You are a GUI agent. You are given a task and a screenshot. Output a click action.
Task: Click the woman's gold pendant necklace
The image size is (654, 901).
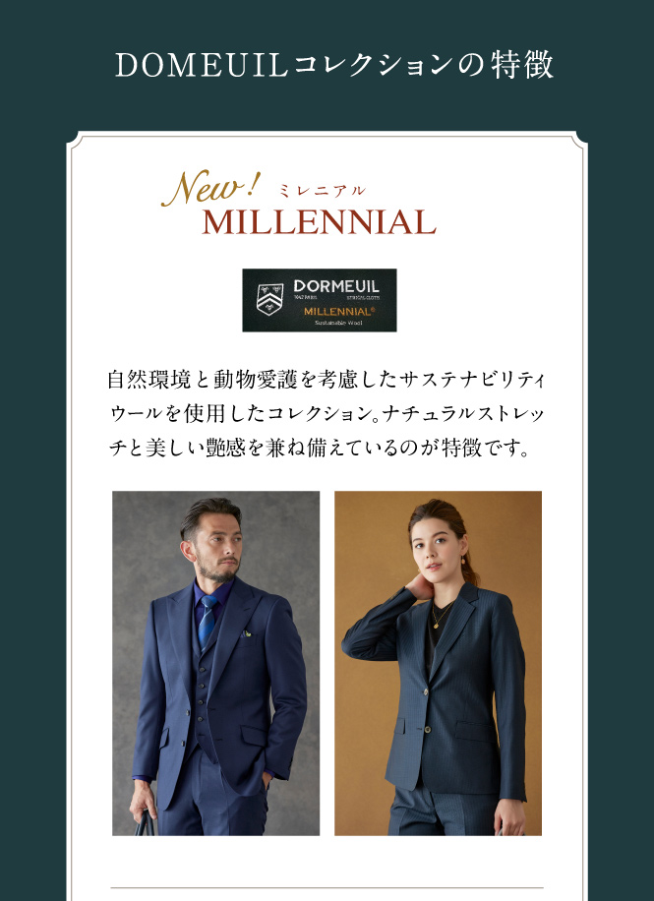pos(440,617)
